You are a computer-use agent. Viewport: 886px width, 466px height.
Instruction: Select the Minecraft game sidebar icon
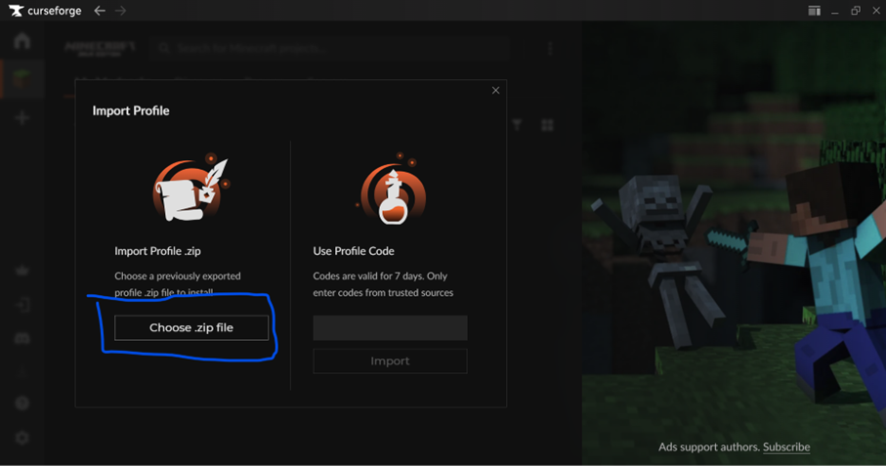(x=22, y=80)
